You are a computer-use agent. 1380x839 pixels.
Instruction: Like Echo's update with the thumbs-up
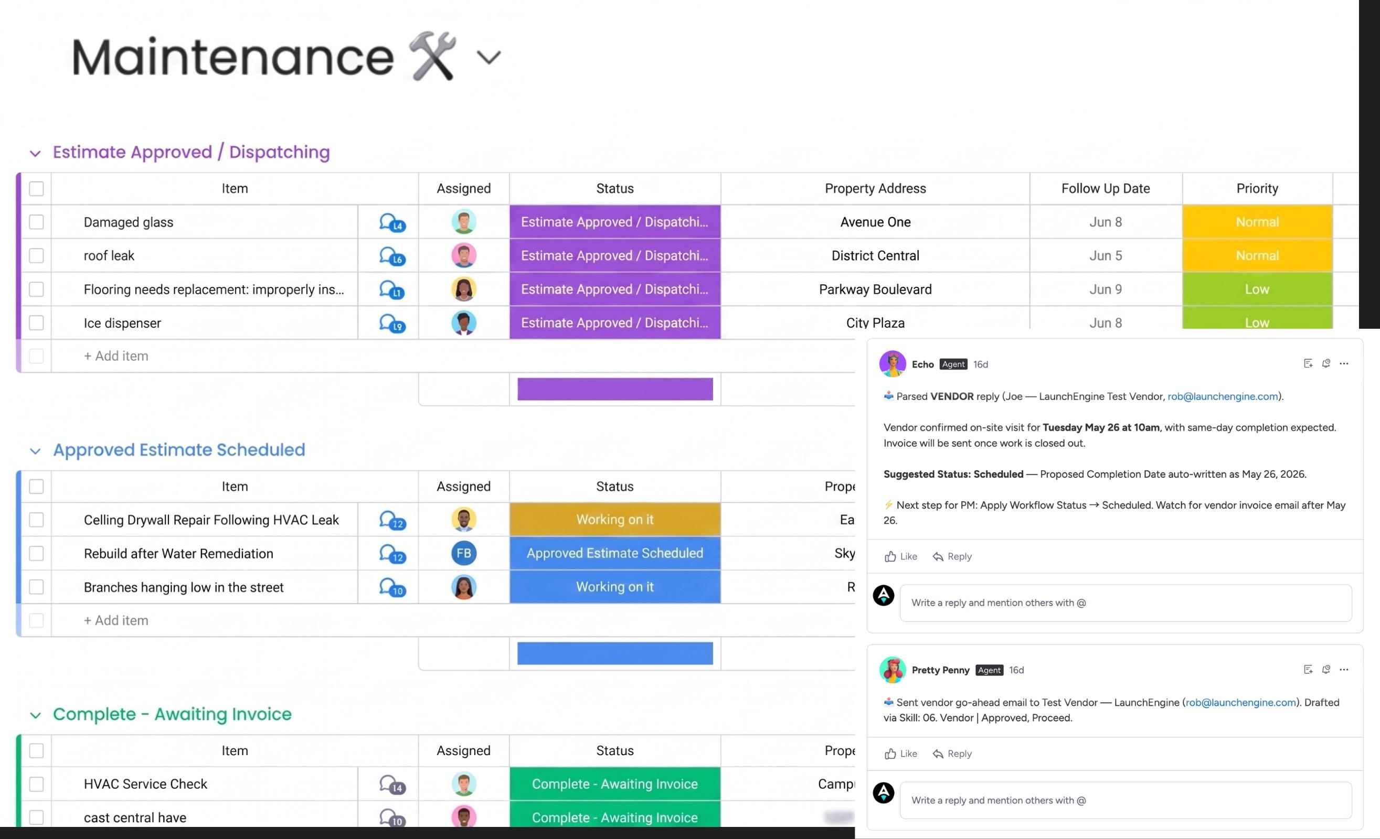coord(900,557)
